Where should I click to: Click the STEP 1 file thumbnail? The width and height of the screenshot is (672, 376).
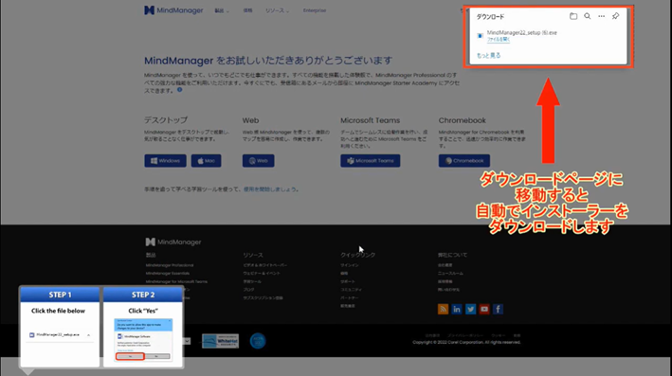pyautogui.click(x=60, y=335)
